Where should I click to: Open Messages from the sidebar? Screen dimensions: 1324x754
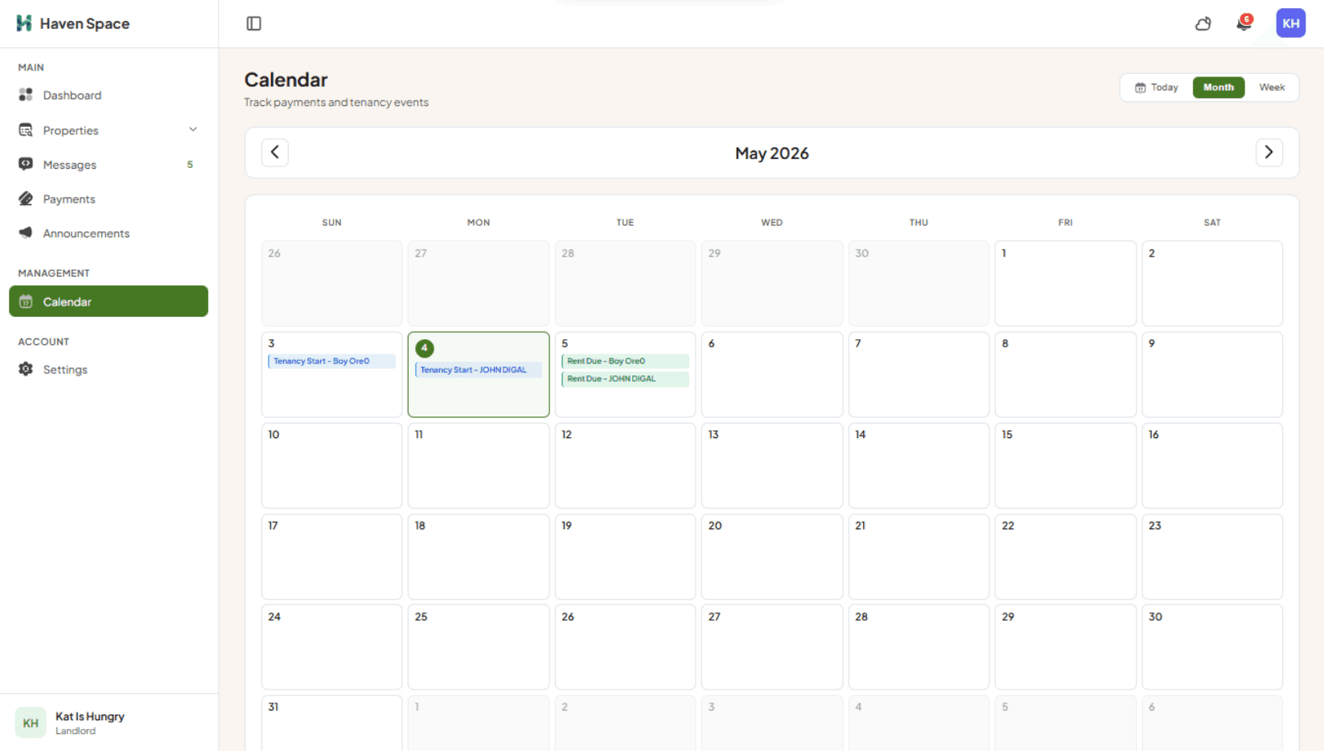coord(109,164)
